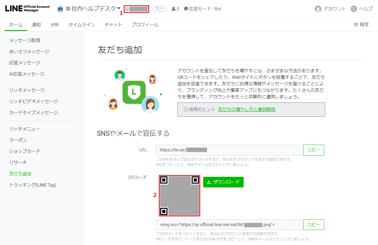Click the friends illustration graphic
Image resolution: width=378 pixels, height=245 pixels.
tap(133, 91)
